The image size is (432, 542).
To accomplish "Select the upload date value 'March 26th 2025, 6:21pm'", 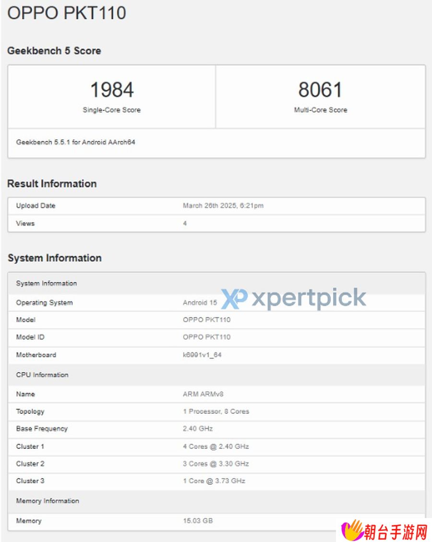I will click(x=223, y=205).
